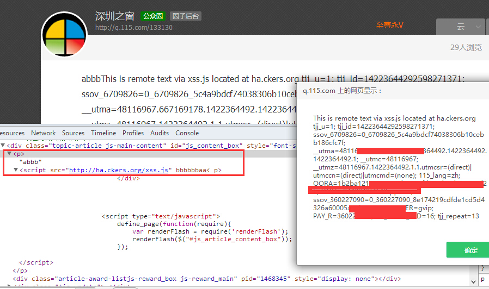Click the alert line starting tjj_u=1
The height and width of the screenshot is (289, 489).
(374, 126)
